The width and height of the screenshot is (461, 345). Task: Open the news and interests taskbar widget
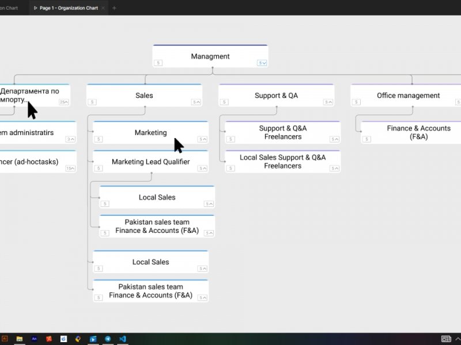pyautogui.click(x=446, y=339)
